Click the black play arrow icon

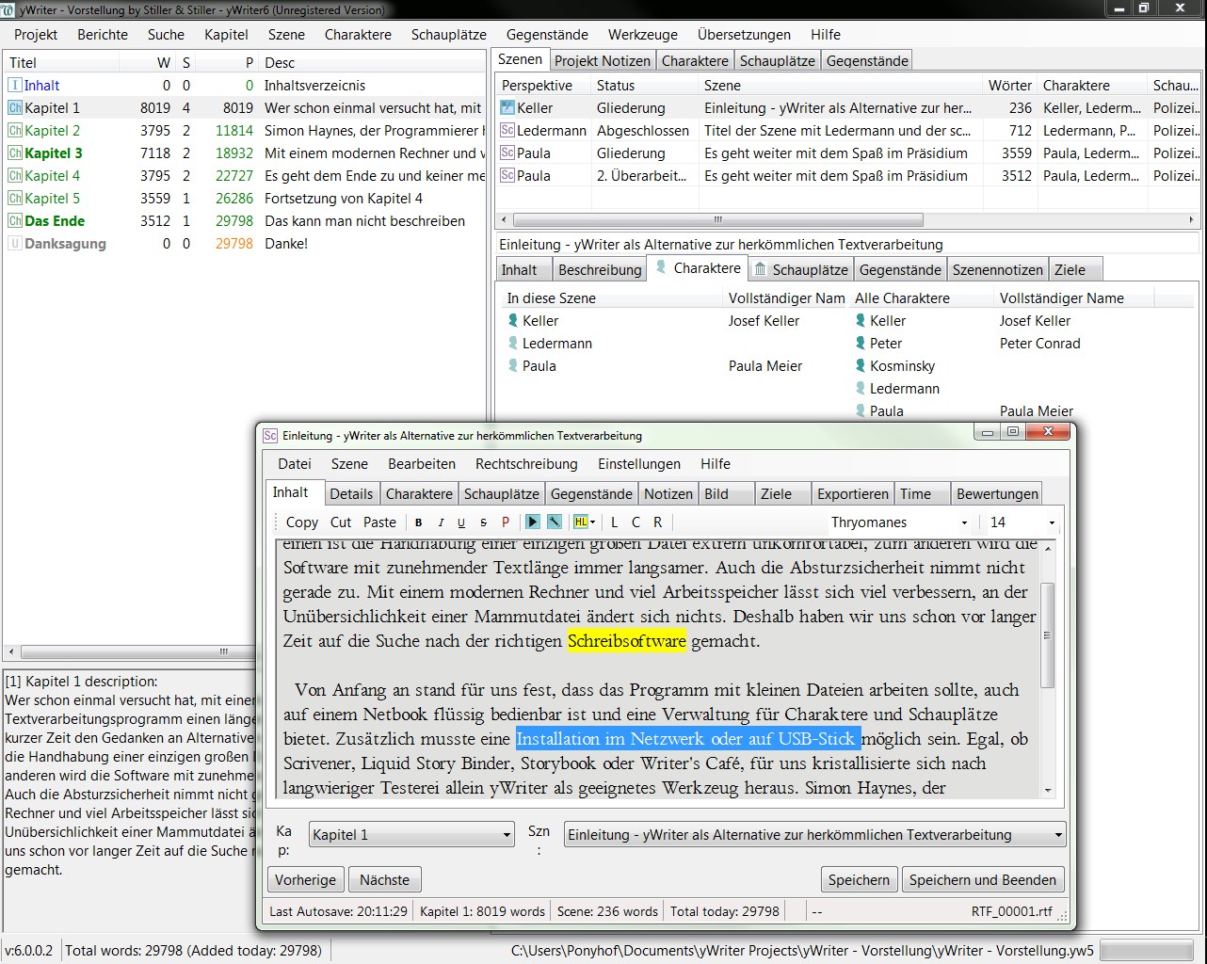[x=533, y=522]
